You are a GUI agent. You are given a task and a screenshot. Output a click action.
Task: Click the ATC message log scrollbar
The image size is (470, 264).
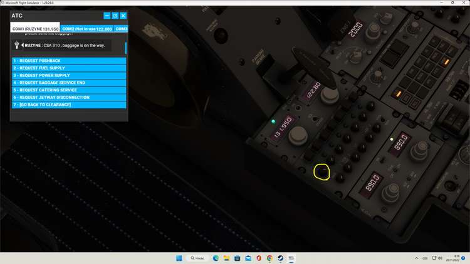click(x=126, y=48)
